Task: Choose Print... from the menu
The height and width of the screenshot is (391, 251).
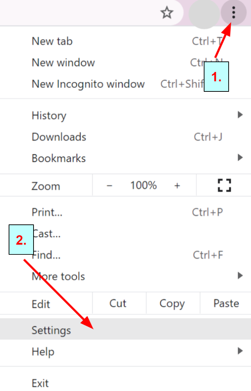Action: point(47,212)
